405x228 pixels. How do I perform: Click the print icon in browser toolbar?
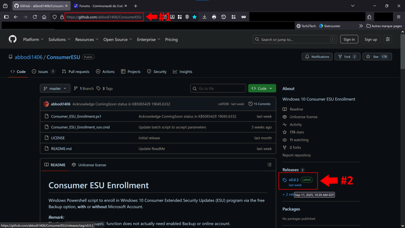pos(214,17)
